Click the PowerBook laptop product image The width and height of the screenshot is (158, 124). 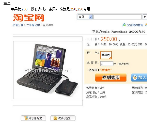click(x=48, y=70)
